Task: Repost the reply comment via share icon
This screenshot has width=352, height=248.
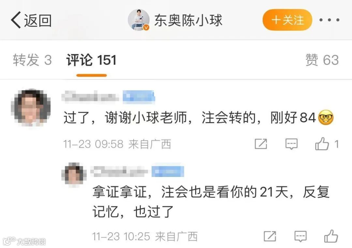Action: 270,236
